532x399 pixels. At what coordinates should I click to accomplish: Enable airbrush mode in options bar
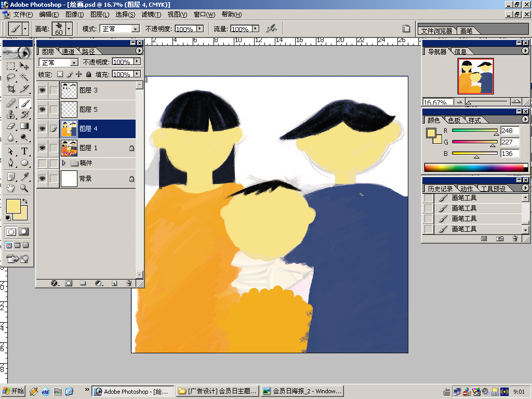pos(271,29)
